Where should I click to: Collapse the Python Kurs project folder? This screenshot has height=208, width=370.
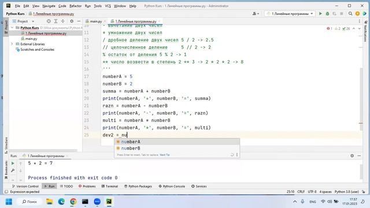12,28
